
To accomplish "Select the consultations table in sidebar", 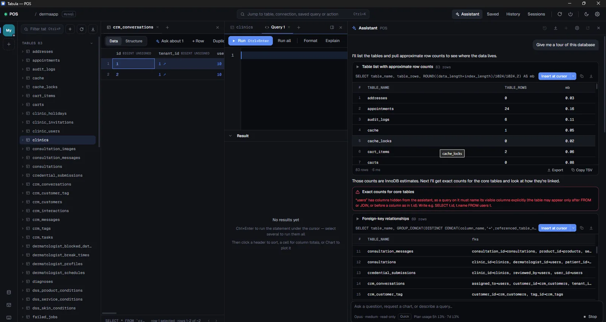I will (58, 167).
